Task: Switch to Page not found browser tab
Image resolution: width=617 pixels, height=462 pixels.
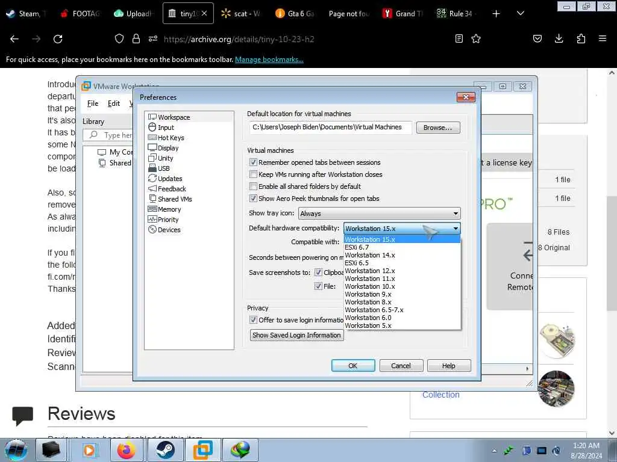Action: (x=349, y=13)
